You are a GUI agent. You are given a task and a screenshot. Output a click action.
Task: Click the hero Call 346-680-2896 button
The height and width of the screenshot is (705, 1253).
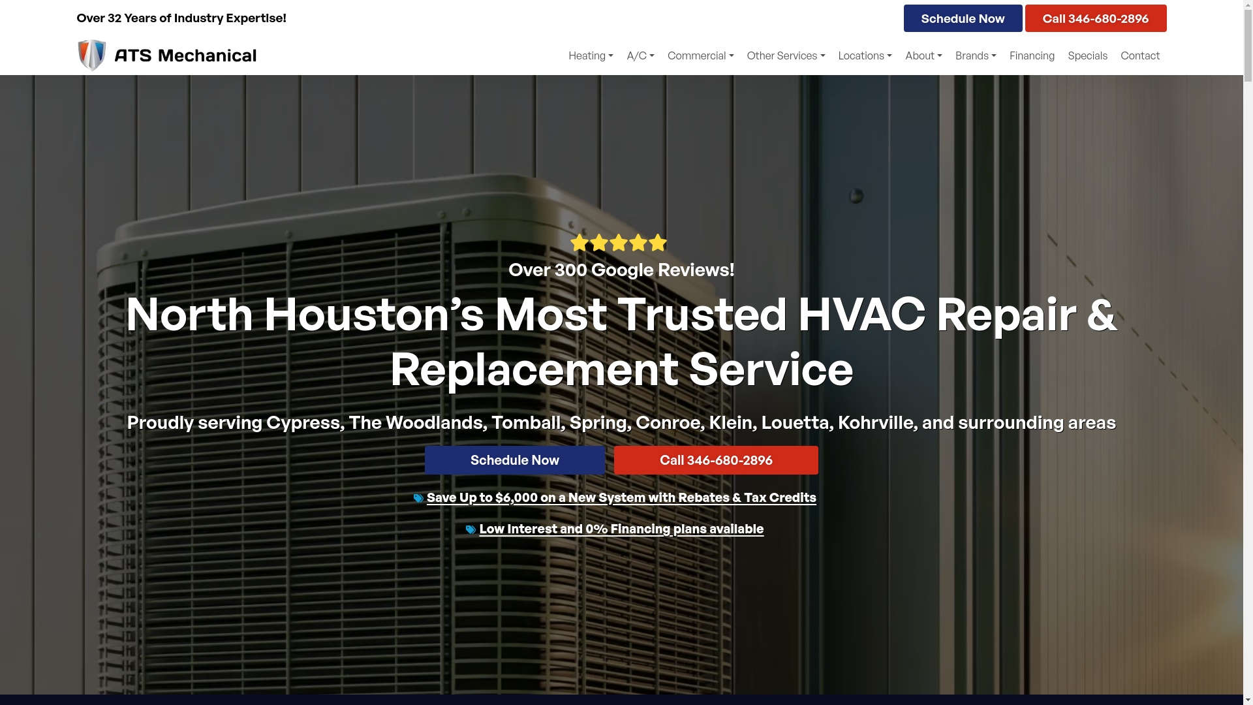pyautogui.click(x=716, y=460)
